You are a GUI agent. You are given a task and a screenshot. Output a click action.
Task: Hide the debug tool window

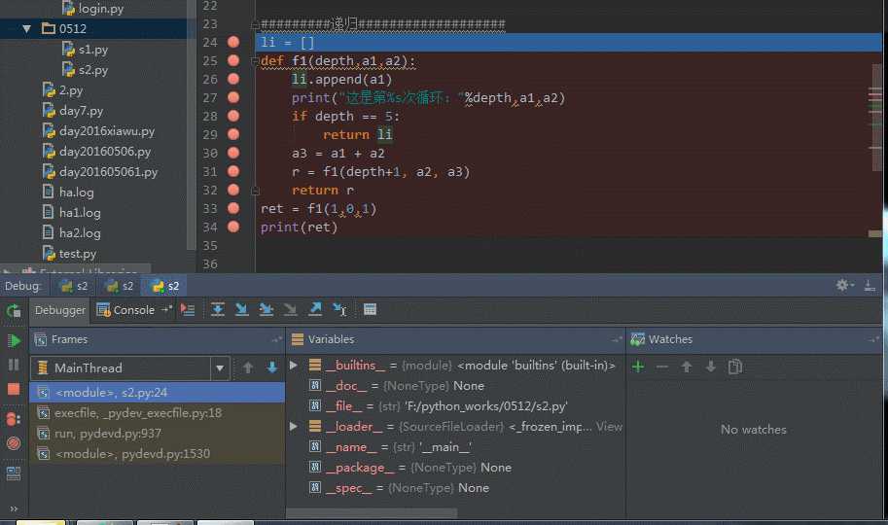[870, 286]
